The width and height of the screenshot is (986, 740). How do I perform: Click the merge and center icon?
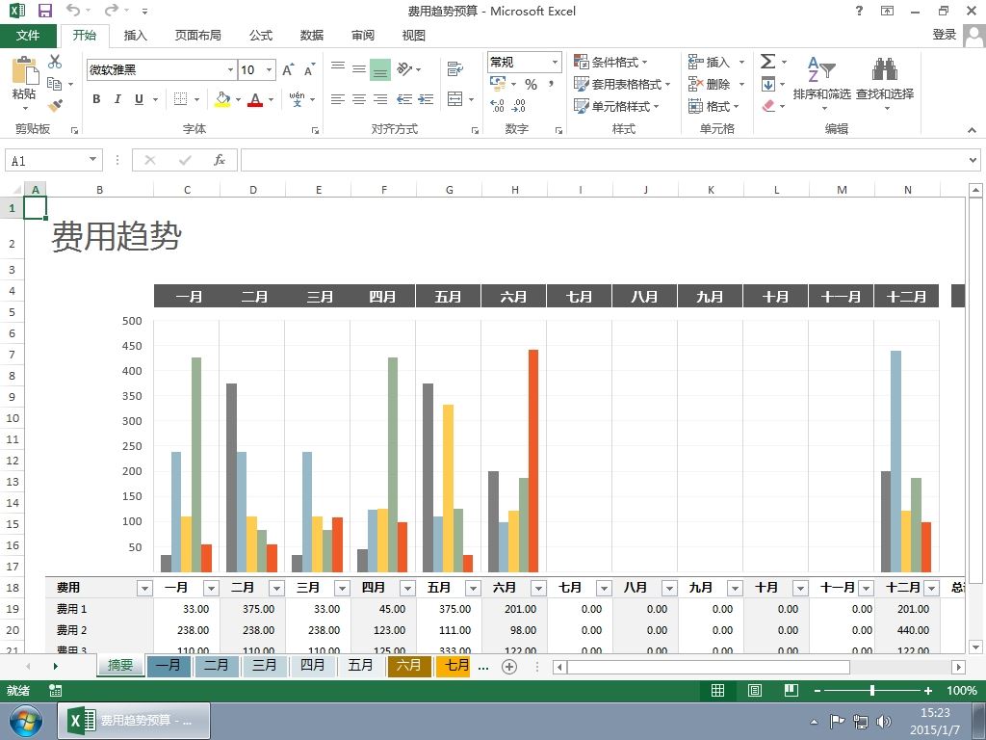(454, 99)
